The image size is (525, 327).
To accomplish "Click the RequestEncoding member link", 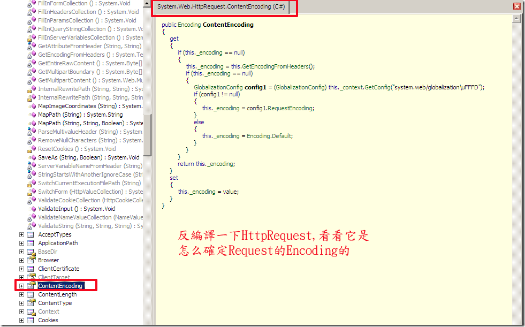I will (290, 108).
